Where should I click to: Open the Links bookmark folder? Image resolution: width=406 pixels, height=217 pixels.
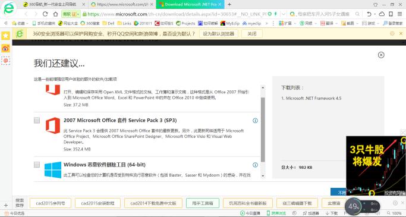(124, 23)
